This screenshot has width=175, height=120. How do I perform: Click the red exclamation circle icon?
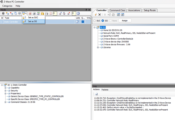[x=51, y=13]
